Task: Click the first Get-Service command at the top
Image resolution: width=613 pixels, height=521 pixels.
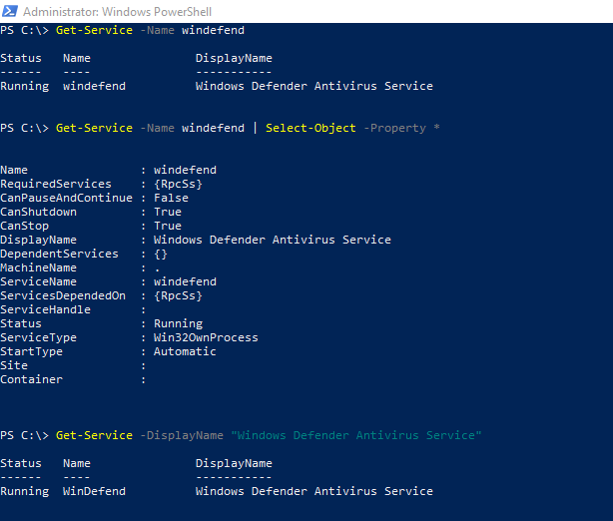Action: click(91, 30)
